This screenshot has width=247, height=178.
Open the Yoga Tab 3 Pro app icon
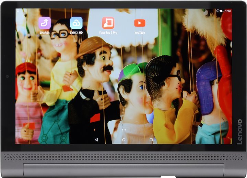pyautogui.click(x=108, y=23)
